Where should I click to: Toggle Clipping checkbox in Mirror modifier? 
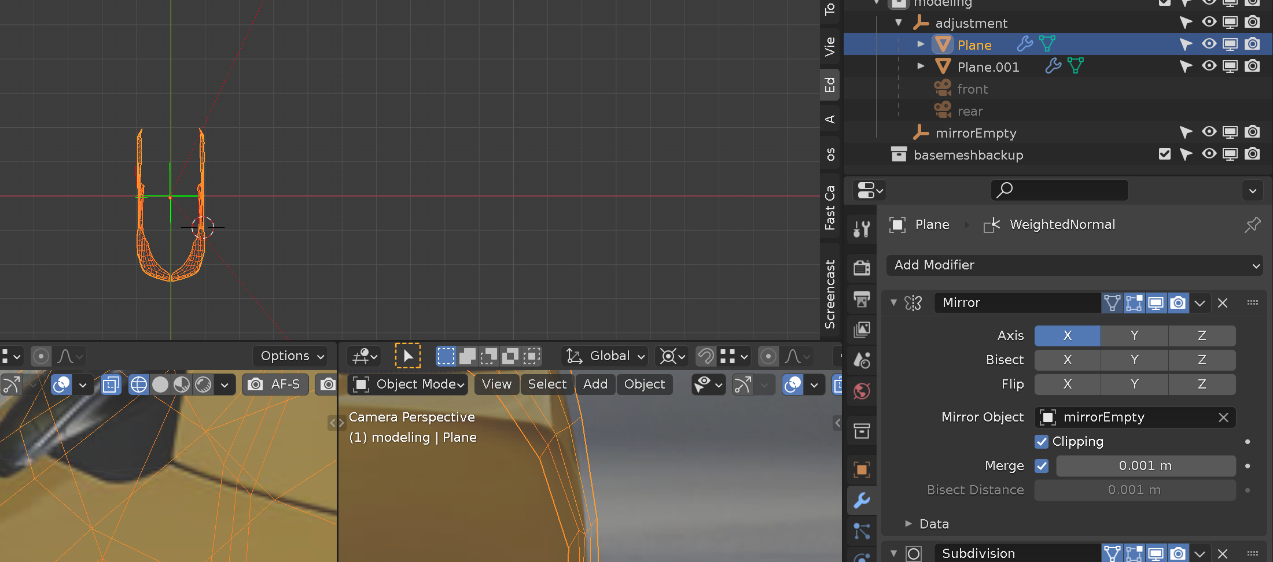pyautogui.click(x=1042, y=442)
